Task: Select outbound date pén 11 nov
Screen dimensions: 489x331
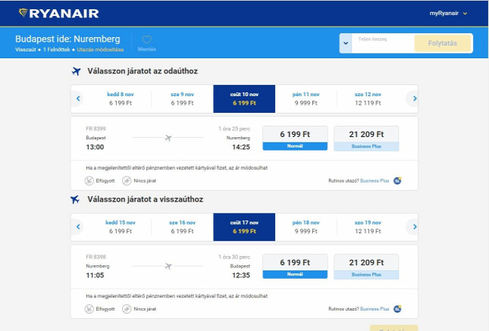Action: (306, 98)
